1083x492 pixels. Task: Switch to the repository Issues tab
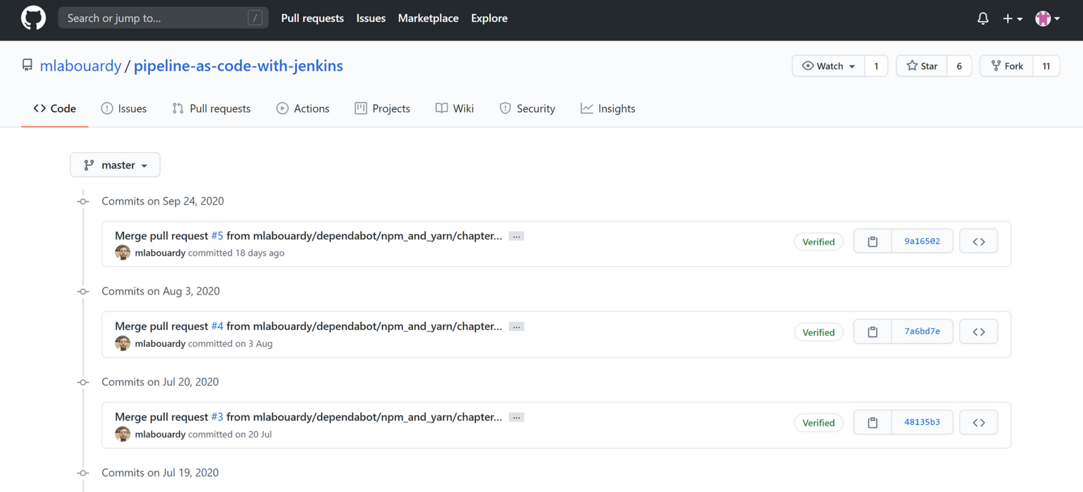coord(123,108)
